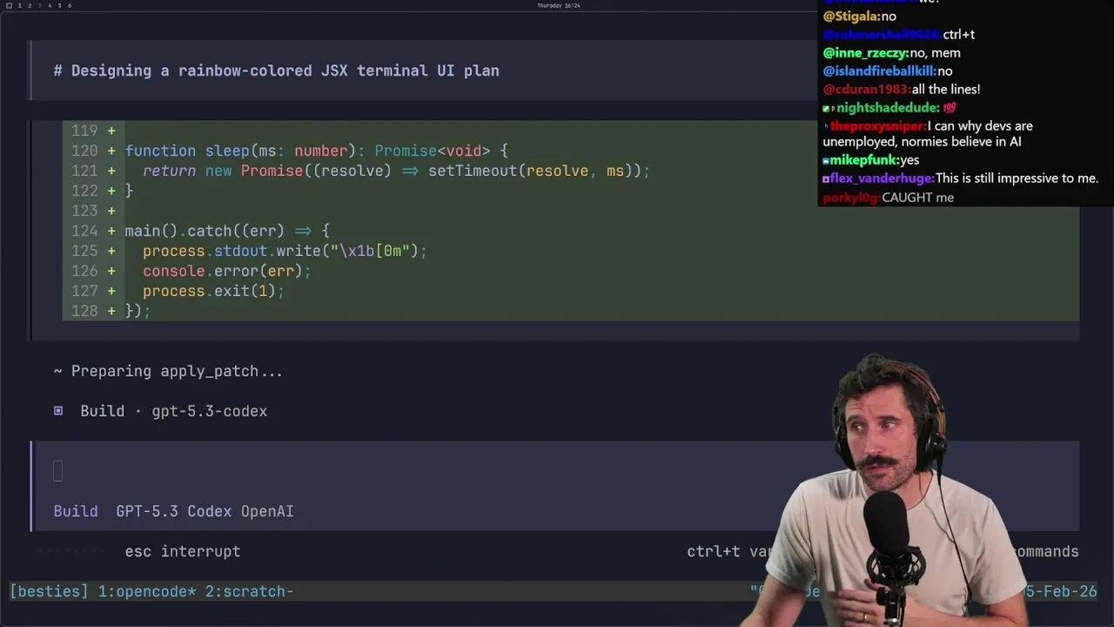Click the ctrl+t variants hint
This screenshot has height=627, width=1114.
click(x=729, y=551)
